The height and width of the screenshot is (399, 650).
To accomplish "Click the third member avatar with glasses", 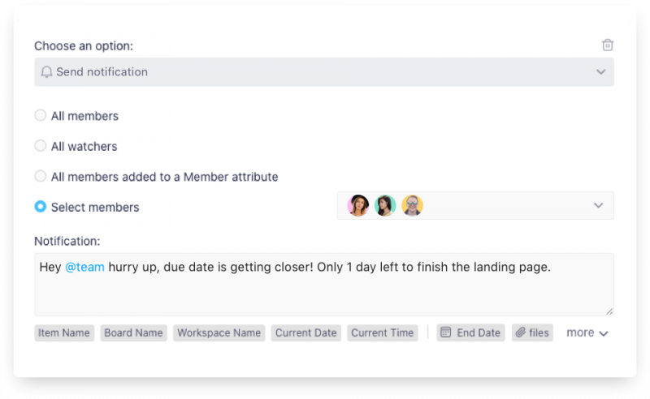I will pyautogui.click(x=412, y=206).
